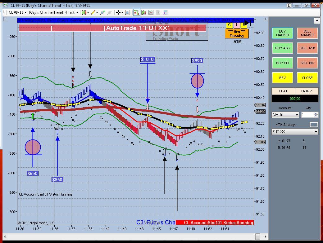The width and height of the screenshot is (323, 243).
Task: Click the $650 profit label
Action: 33,173
